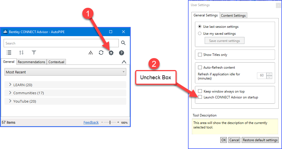282x149 pixels.
Task: Click the 100% zoom level text
Action: [x=124, y=123]
